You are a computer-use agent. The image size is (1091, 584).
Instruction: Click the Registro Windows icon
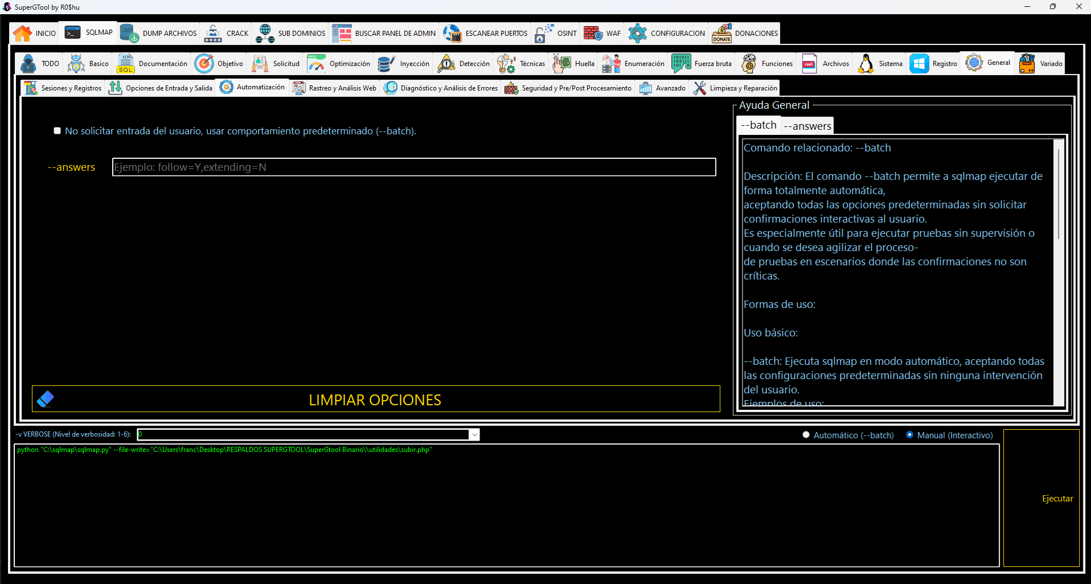tap(919, 63)
